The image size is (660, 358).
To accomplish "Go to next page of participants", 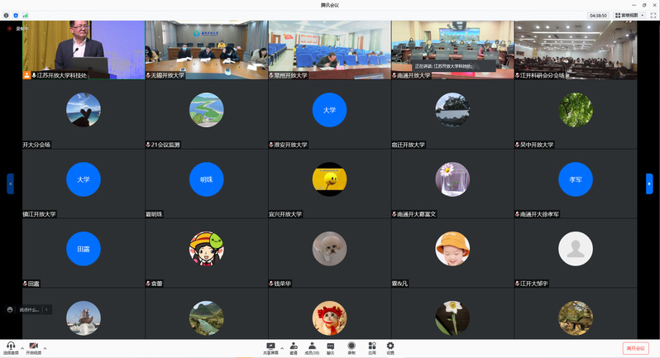I will pyautogui.click(x=649, y=184).
